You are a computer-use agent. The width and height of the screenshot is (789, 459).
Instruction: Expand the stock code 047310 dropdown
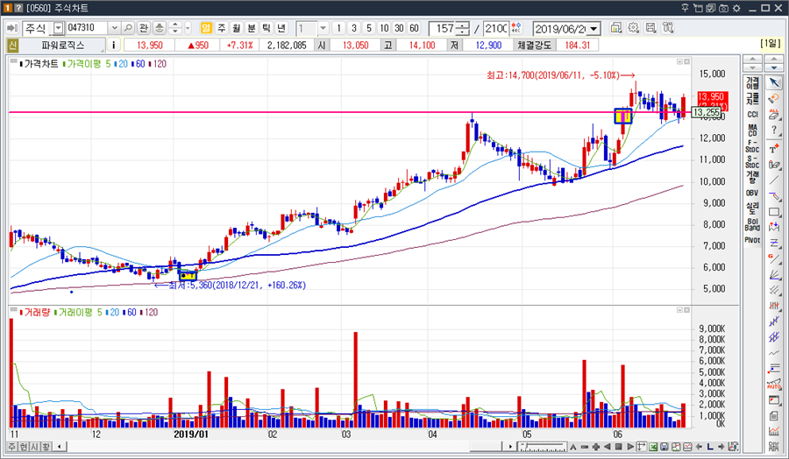[114, 28]
